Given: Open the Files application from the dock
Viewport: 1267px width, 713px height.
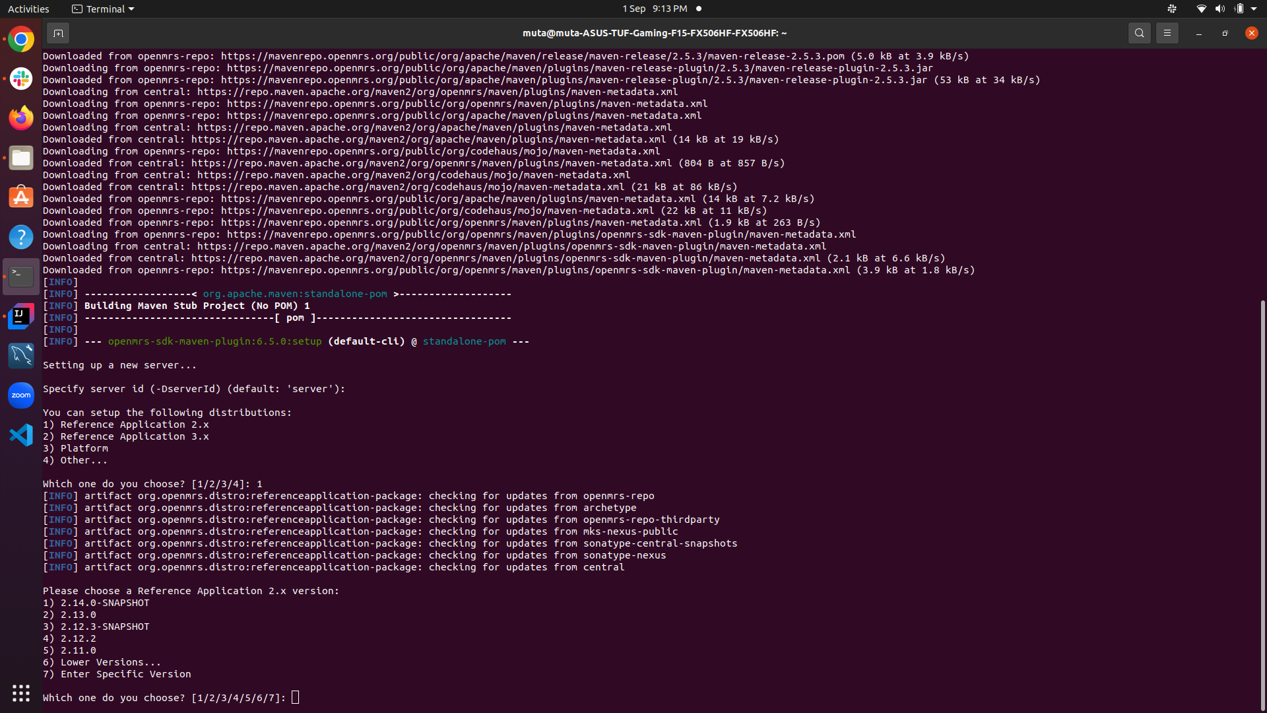Looking at the screenshot, I should (x=21, y=158).
